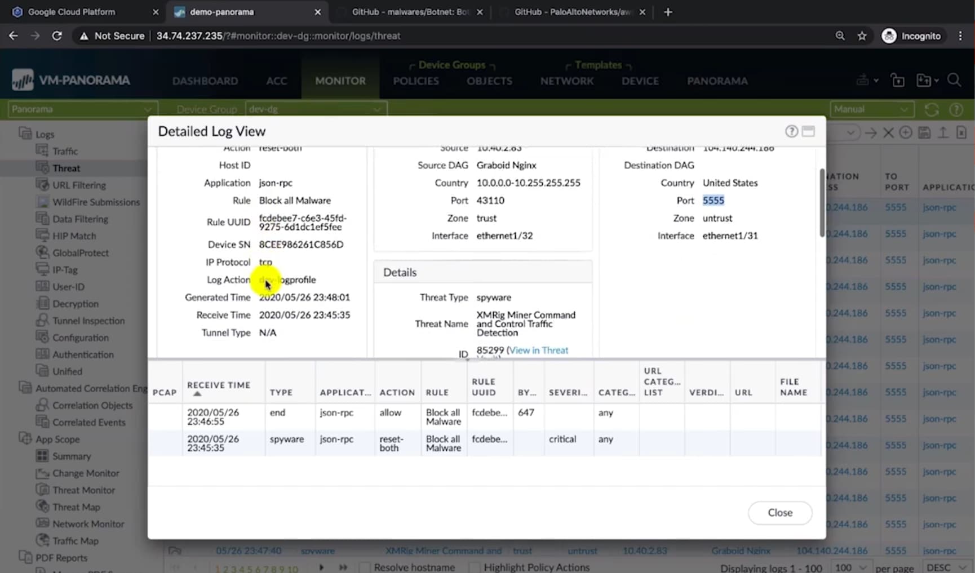Click the Panorama search magnifier icon
The image size is (975, 573).
pyautogui.click(x=954, y=81)
